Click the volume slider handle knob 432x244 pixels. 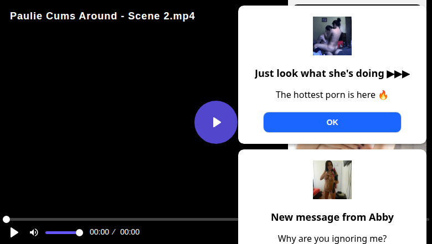pyautogui.click(x=79, y=232)
